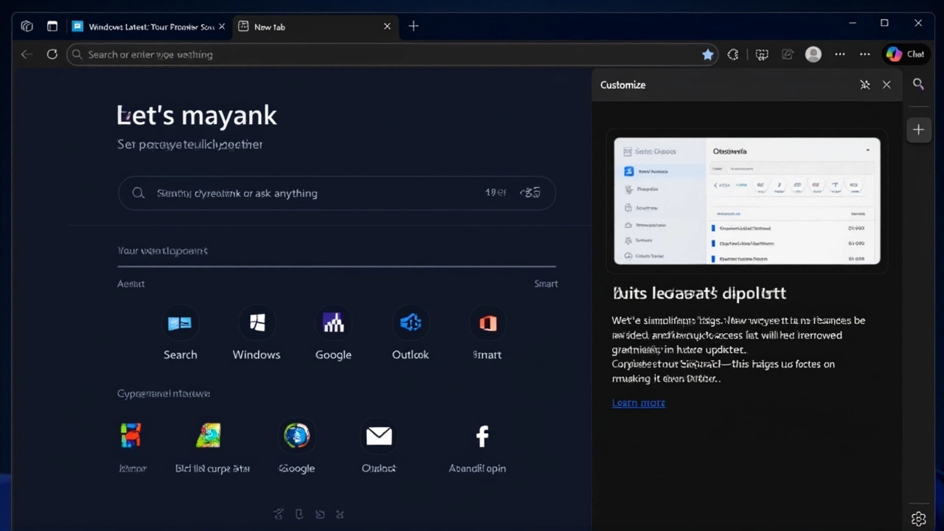The width and height of the screenshot is (944, 531).
Task: Open the sidebar search icon
Action: point(918,84)
